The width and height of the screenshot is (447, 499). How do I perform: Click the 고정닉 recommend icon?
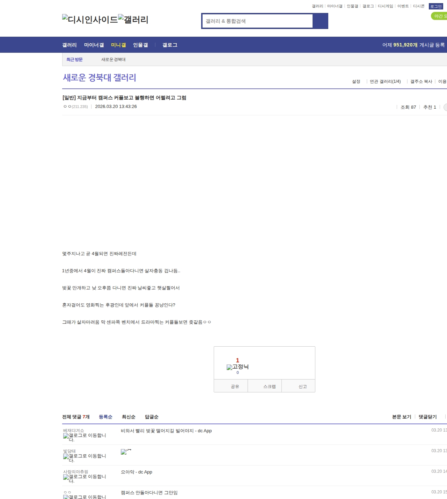tap(237, 367)
